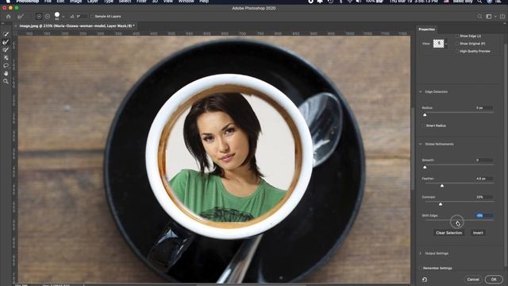Click the Feather slider handle
The height and width of the screenshot is (286, 508).
(442, 185)
